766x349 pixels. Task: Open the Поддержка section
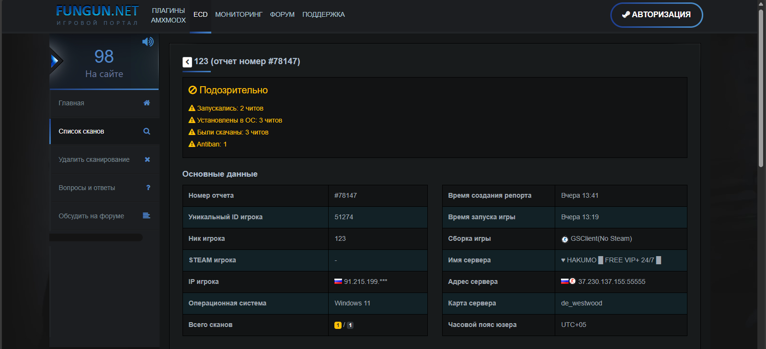click(x=323, y=15)
